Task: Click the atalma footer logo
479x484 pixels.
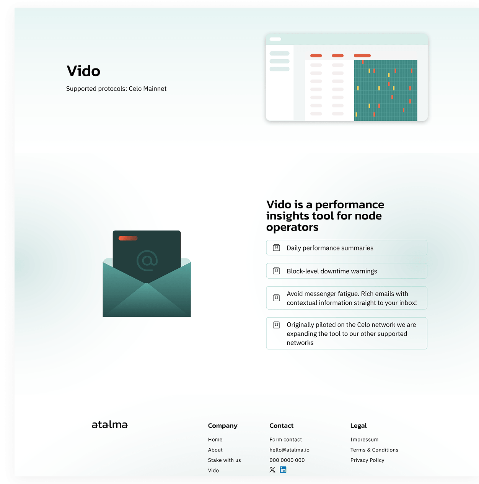Action: click(x=110, y=425)
